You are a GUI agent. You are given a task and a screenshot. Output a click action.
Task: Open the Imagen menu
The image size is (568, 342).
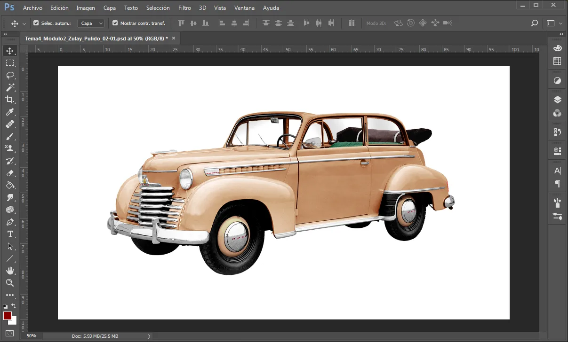(86, 8)
